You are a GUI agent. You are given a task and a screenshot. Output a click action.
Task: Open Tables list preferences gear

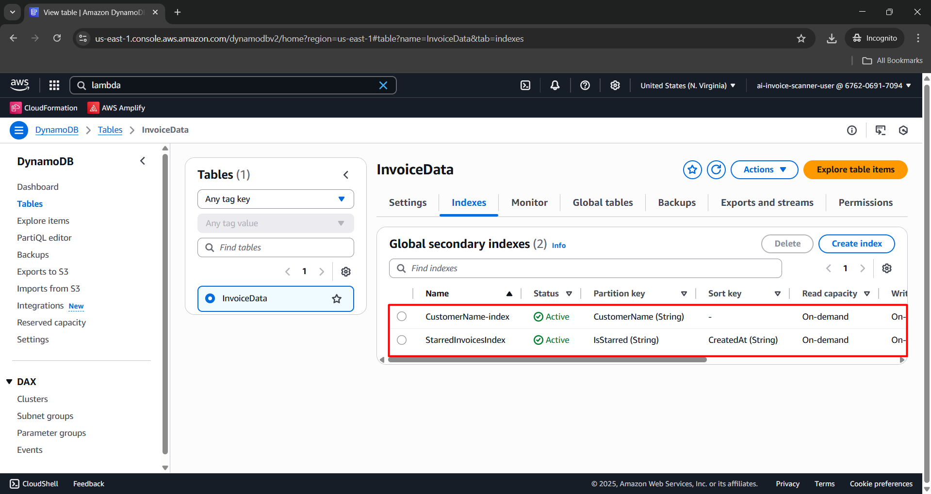tap(346, 272)
